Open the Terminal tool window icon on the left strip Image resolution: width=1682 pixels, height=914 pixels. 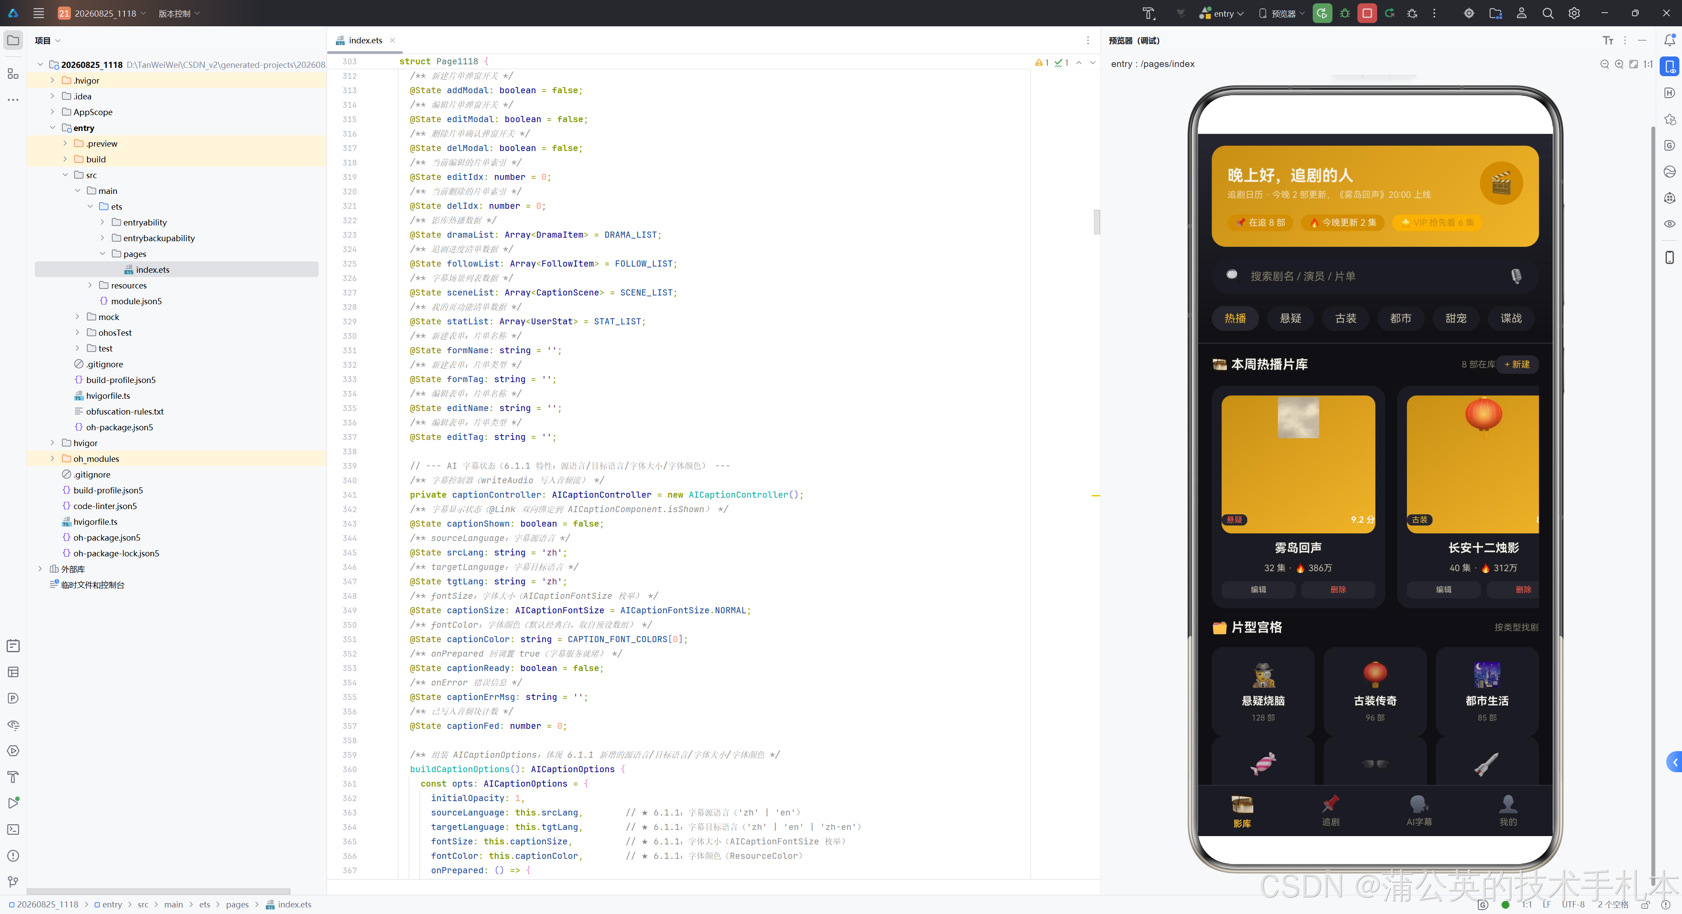(13, 829)
